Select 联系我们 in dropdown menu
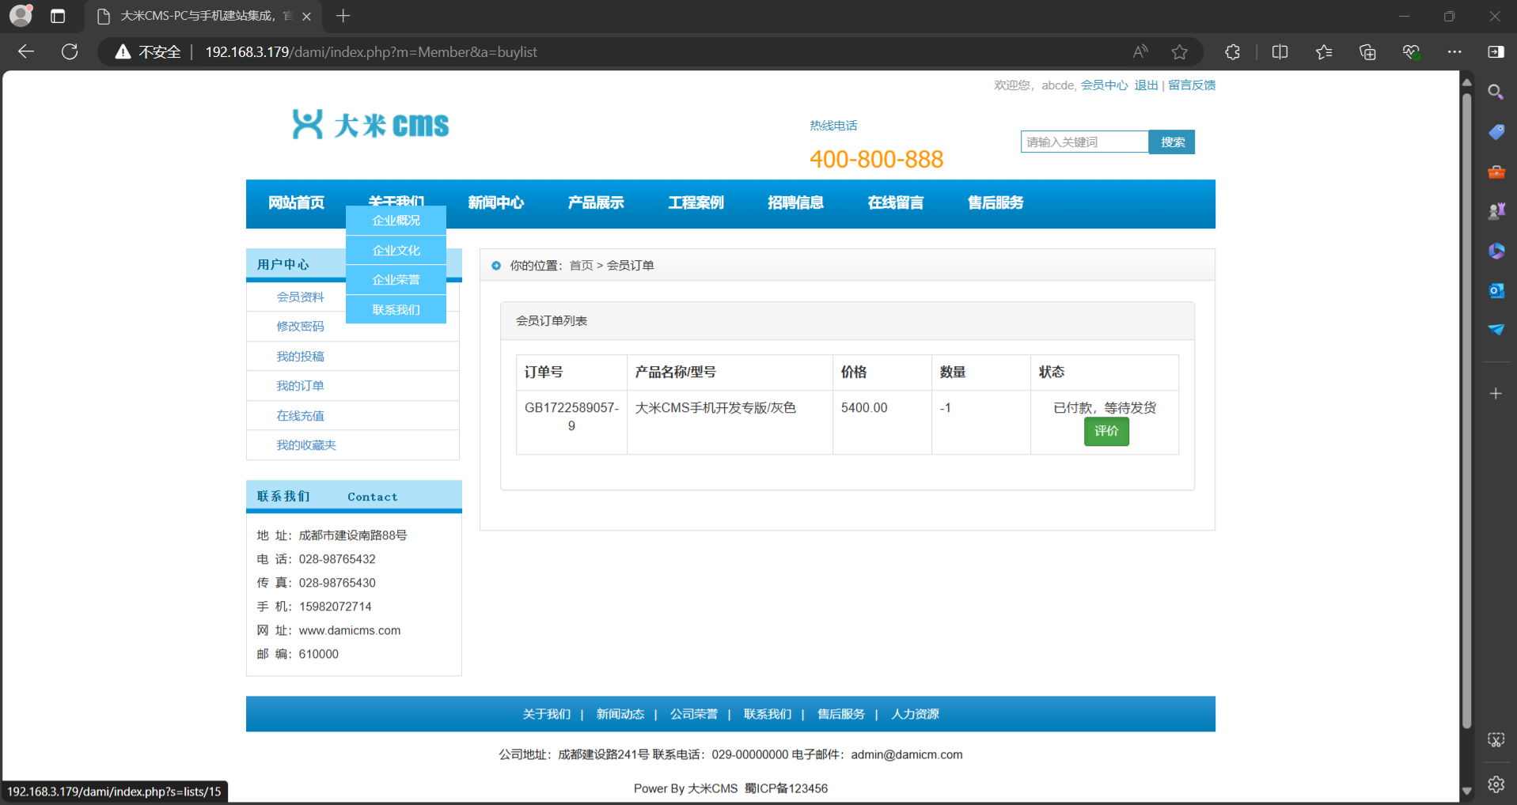This screenshot has height=805, width=1517. coord(396,310)
